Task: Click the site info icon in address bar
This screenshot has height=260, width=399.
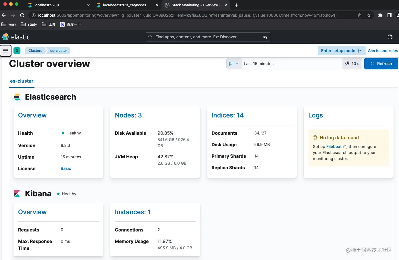Action: [33, 15]
